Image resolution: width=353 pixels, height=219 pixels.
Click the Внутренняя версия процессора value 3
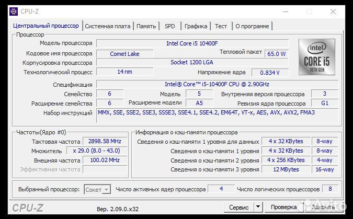pyautogui.click(x=325, y=94)
